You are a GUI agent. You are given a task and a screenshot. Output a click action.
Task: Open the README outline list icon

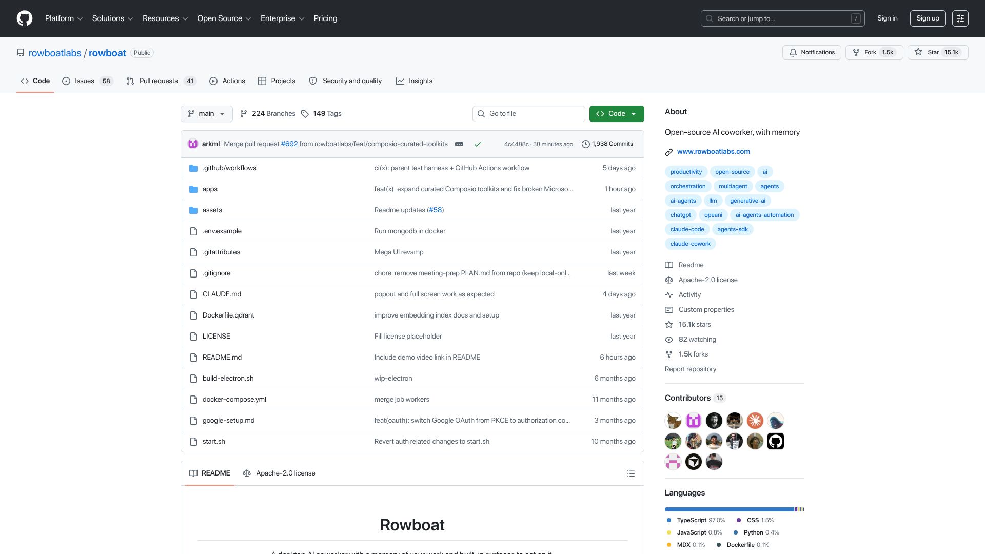631,473
